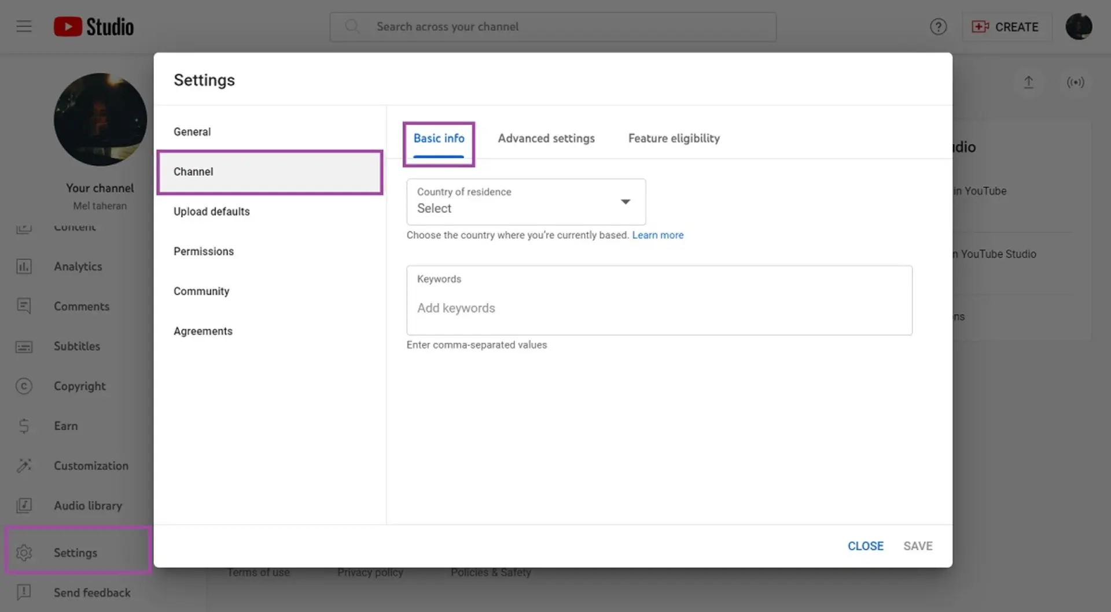The image size is (1111, 612).
Task: Click SAVE in the Settings dialog
Action: [x=918, y=546]
